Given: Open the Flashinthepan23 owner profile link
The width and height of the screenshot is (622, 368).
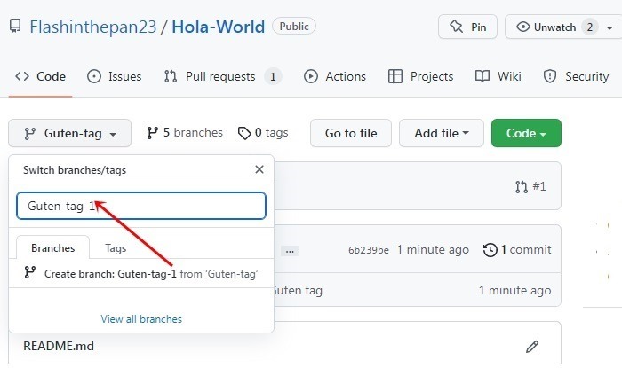Looking at the screenshot, I should [93, 27].
